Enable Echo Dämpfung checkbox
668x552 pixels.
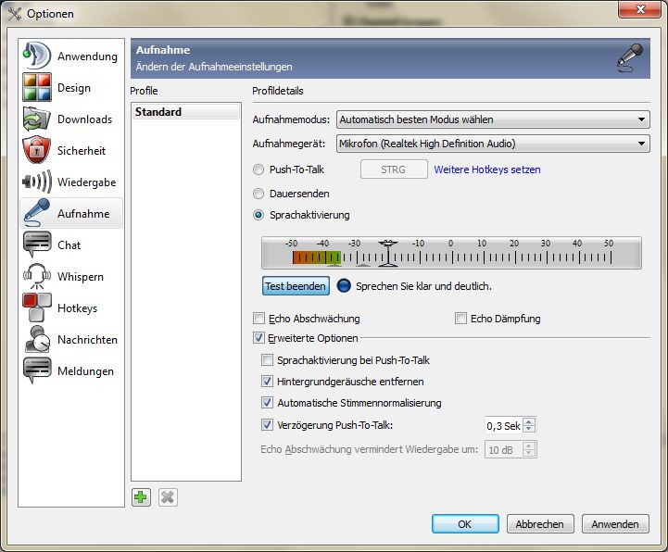pos(460,319)
